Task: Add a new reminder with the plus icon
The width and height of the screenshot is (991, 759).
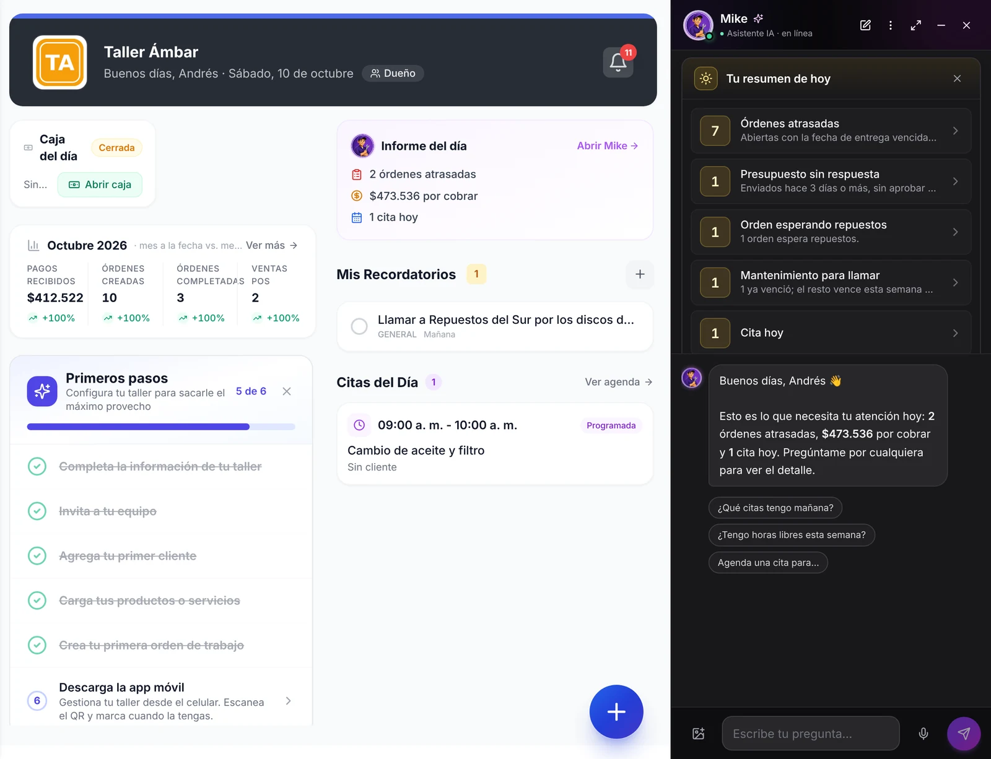Action: pyautogui.click(x=640, y=274)
